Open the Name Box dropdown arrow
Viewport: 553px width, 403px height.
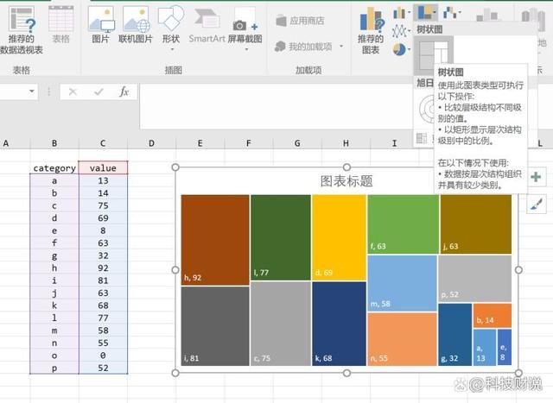[32, 91]
